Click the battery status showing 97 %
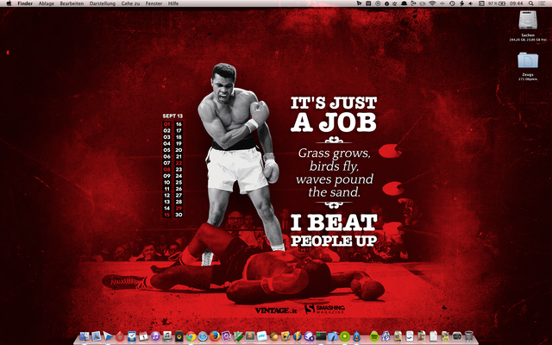The image size is (552, 345). point(497,3)
